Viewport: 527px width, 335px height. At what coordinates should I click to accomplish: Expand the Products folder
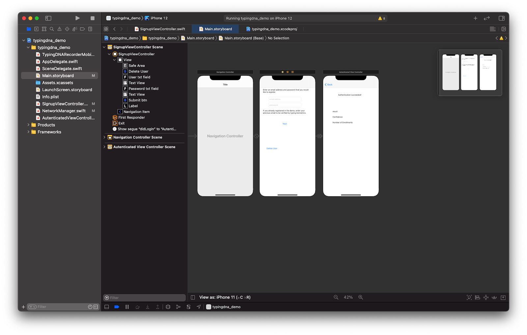click(x=28, y=125)
